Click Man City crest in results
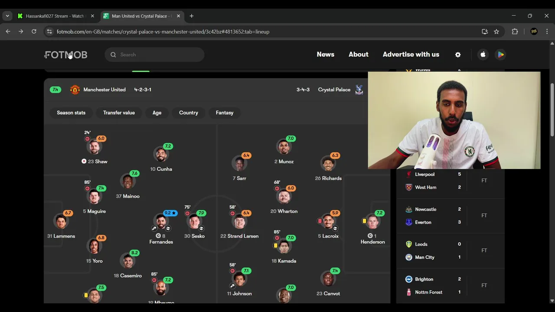This screenshot has height=312, width=555. click(408, 257)
